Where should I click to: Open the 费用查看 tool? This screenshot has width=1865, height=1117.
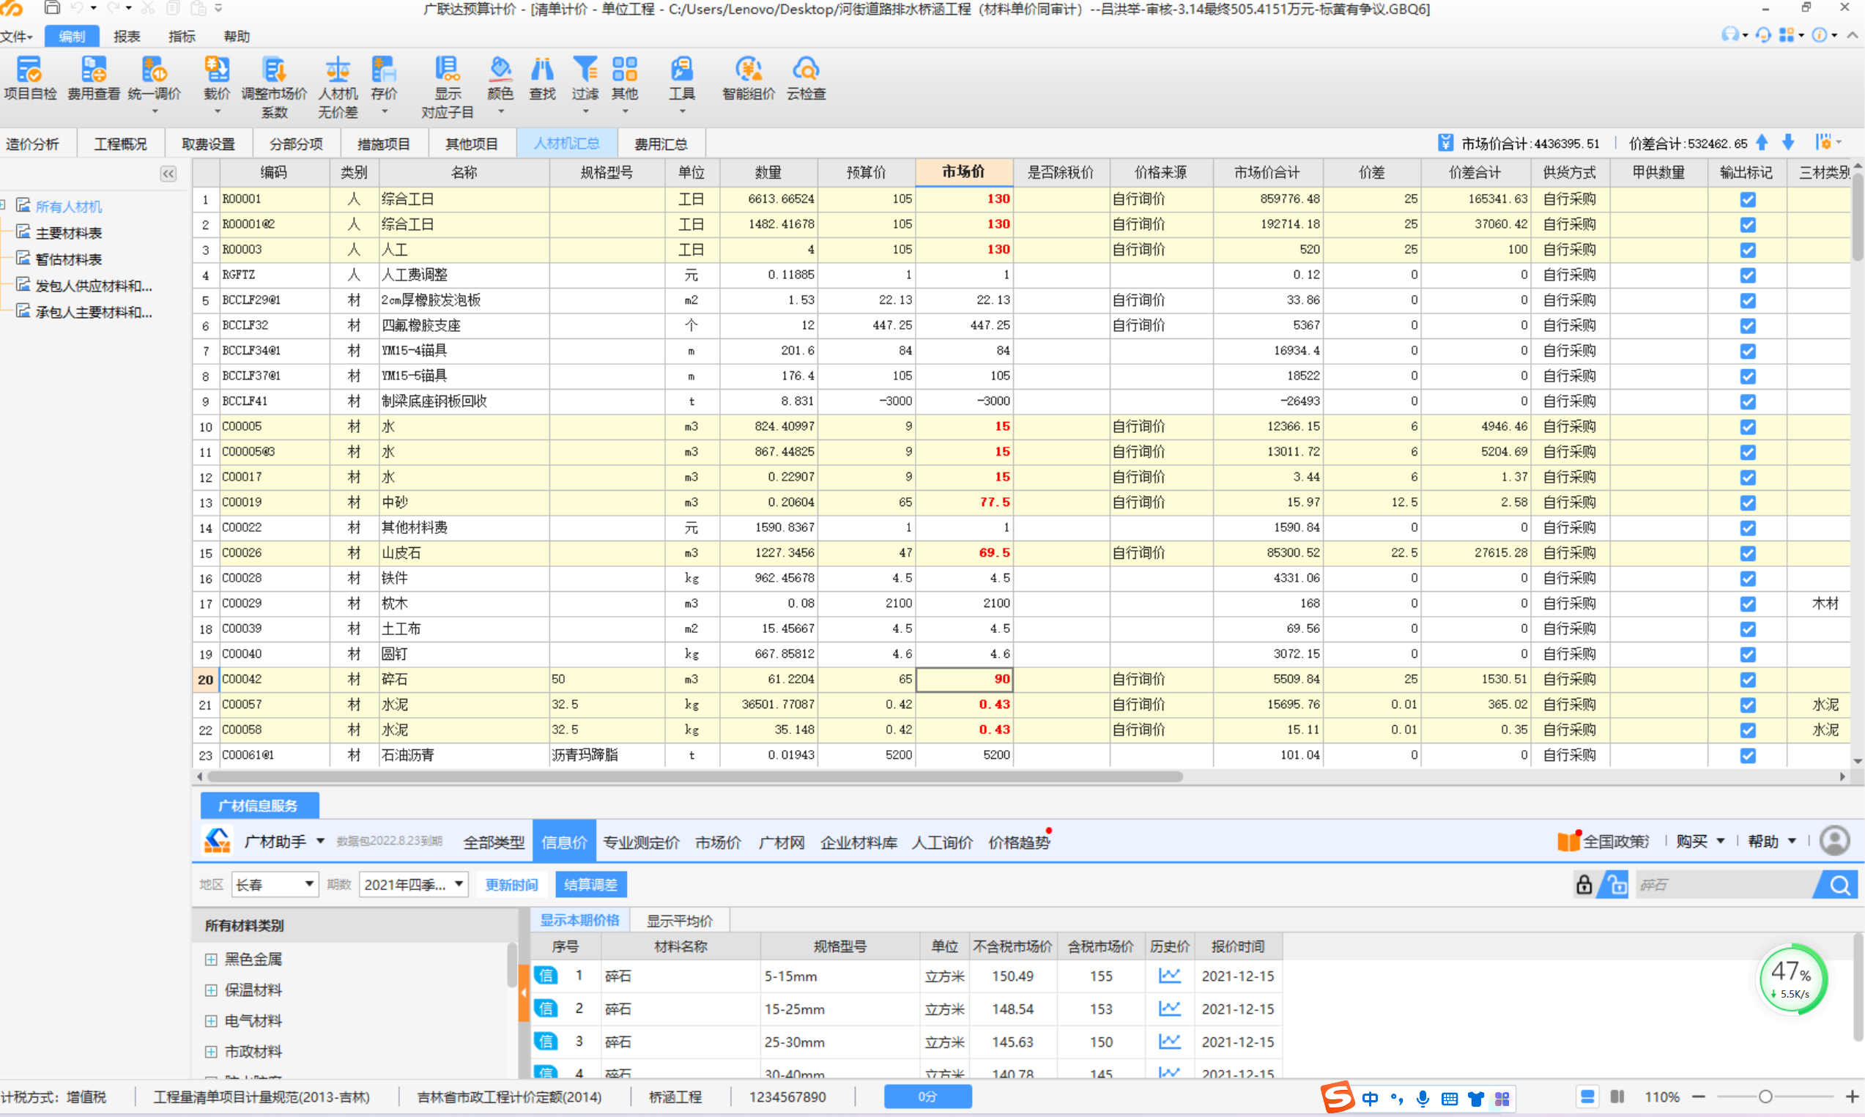pos(94,78)
